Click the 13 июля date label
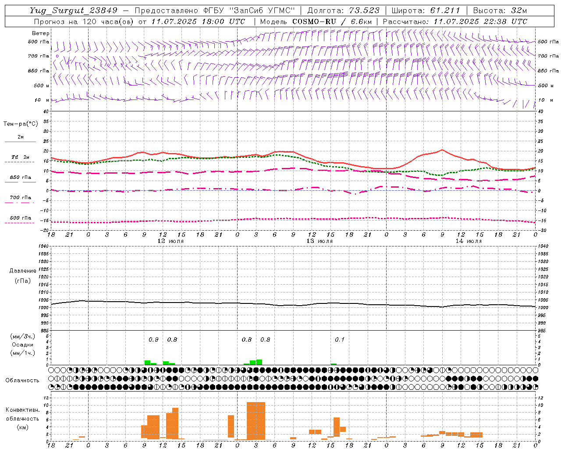Screen dimensions: 561x449 click(320, 241)
